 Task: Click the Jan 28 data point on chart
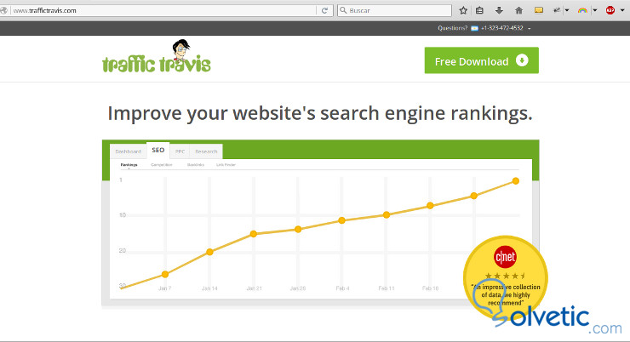point(298,229)
